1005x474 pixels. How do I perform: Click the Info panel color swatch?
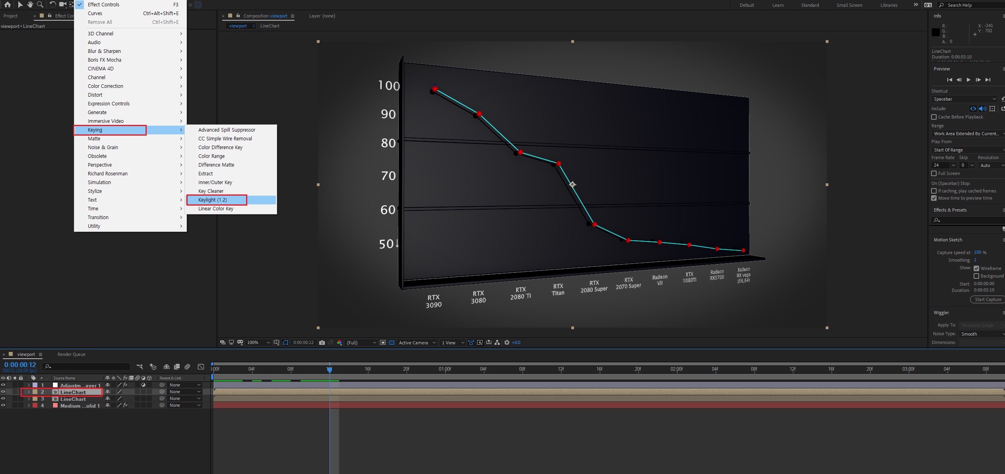pos(936,32)
